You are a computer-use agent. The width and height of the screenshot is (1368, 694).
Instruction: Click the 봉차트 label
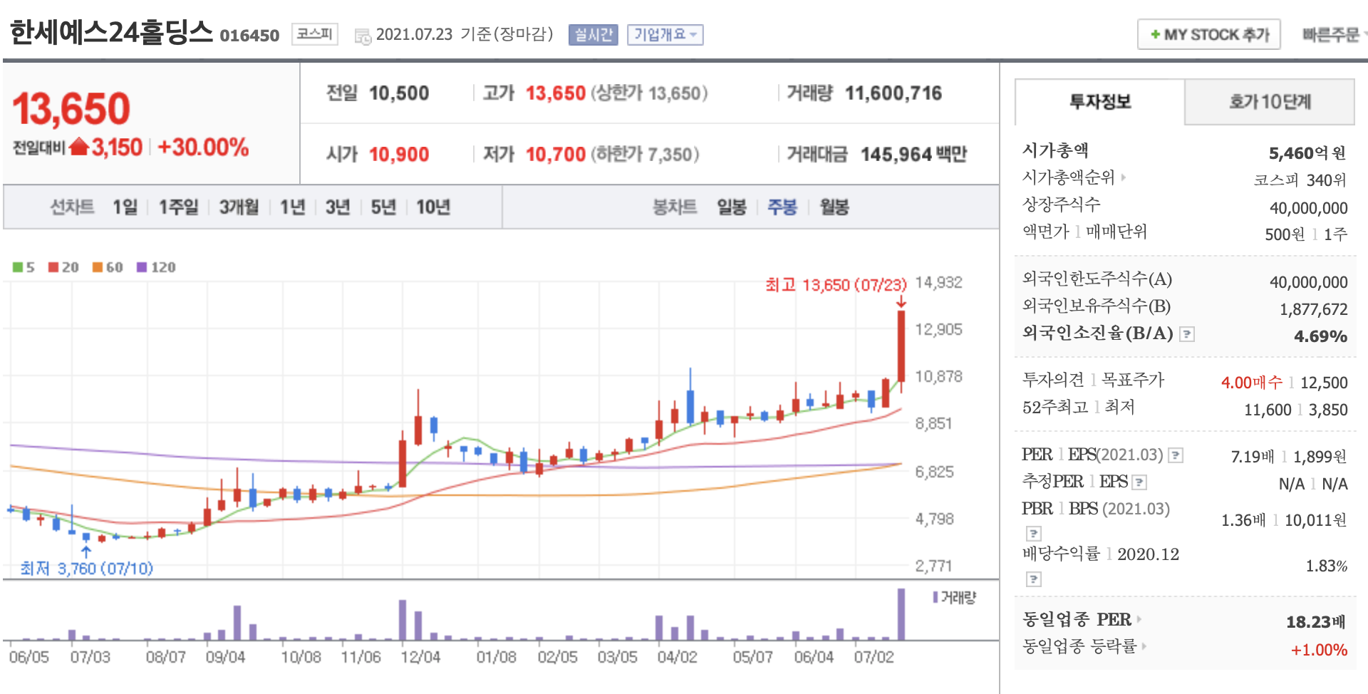point(675,207)
